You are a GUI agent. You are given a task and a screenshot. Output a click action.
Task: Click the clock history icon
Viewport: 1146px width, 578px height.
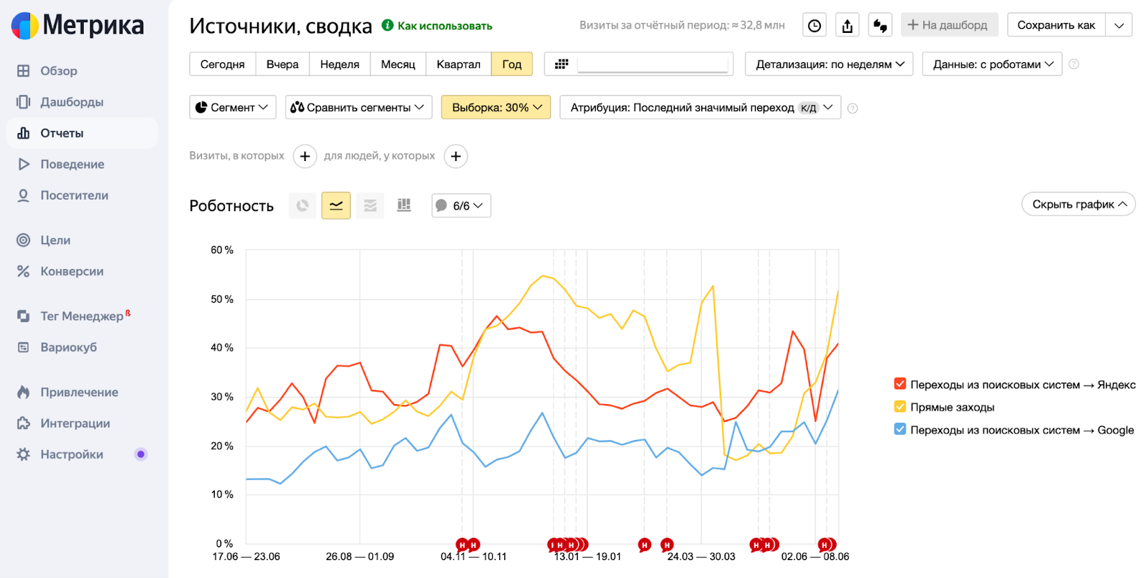point(814,26)
